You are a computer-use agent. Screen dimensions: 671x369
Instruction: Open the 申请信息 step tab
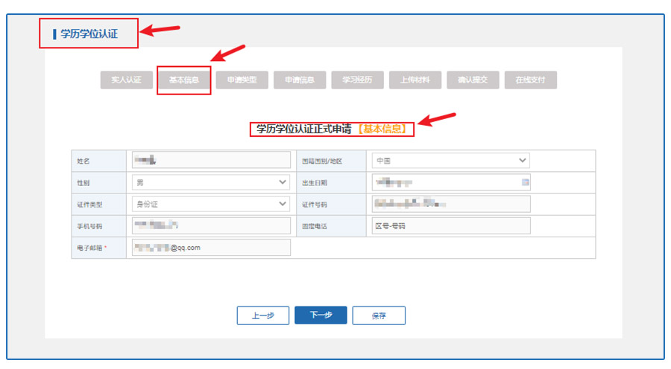[300, 80]
